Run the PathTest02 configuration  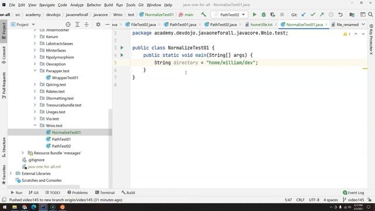point(254,15)
